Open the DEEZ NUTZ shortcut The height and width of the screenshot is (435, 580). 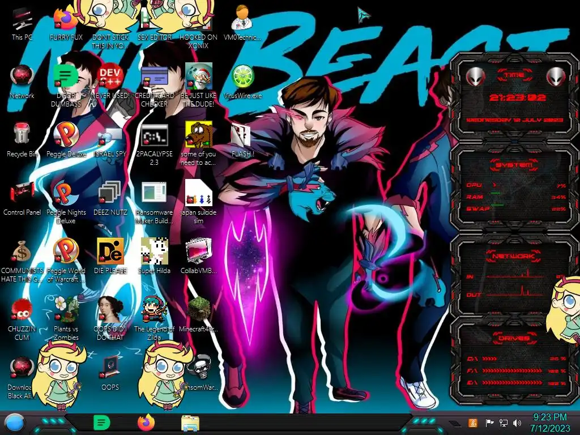110,193
